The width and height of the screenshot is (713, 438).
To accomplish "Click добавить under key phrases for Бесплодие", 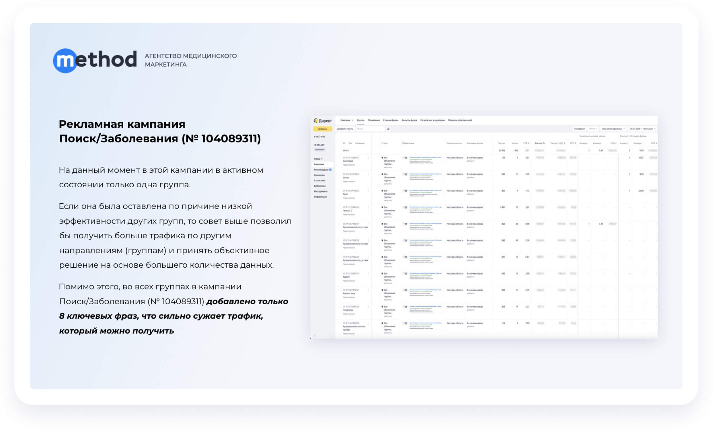I will [x=470, y=161].
